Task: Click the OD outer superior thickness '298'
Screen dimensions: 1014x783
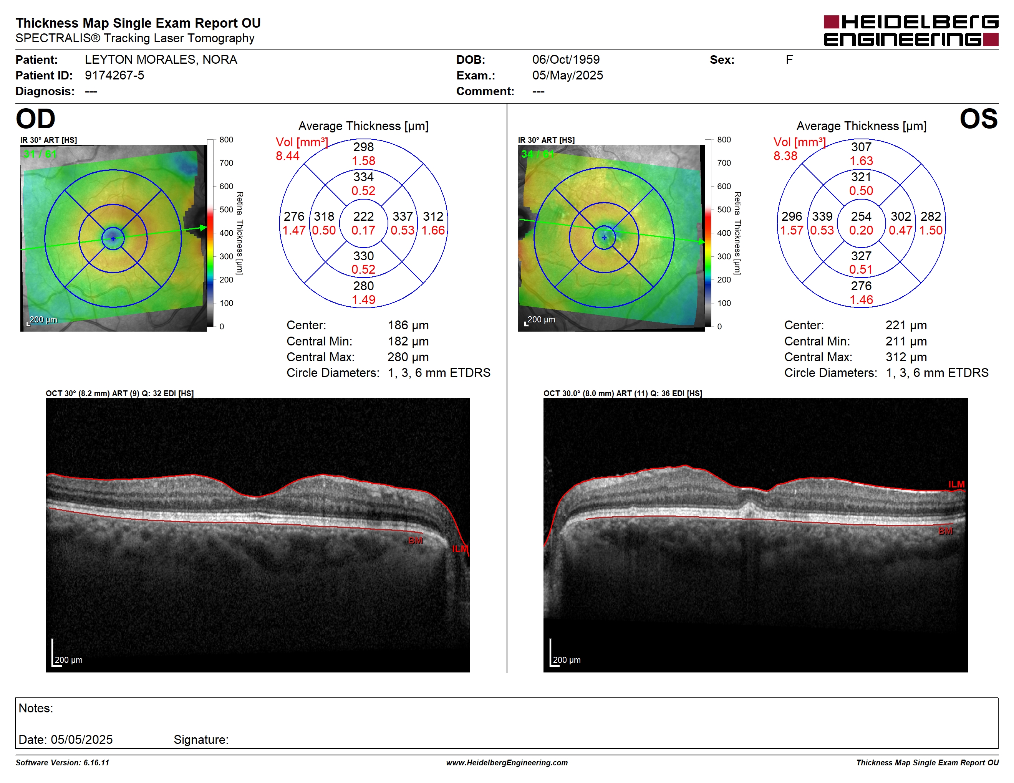Action: tap(363, 147)
